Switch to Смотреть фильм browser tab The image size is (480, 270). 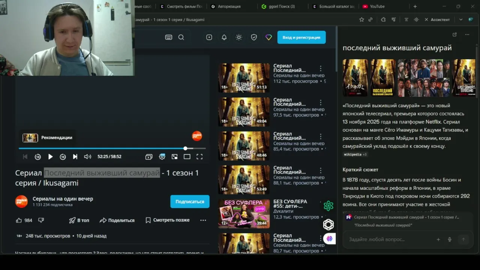click(x=182, y=6)
